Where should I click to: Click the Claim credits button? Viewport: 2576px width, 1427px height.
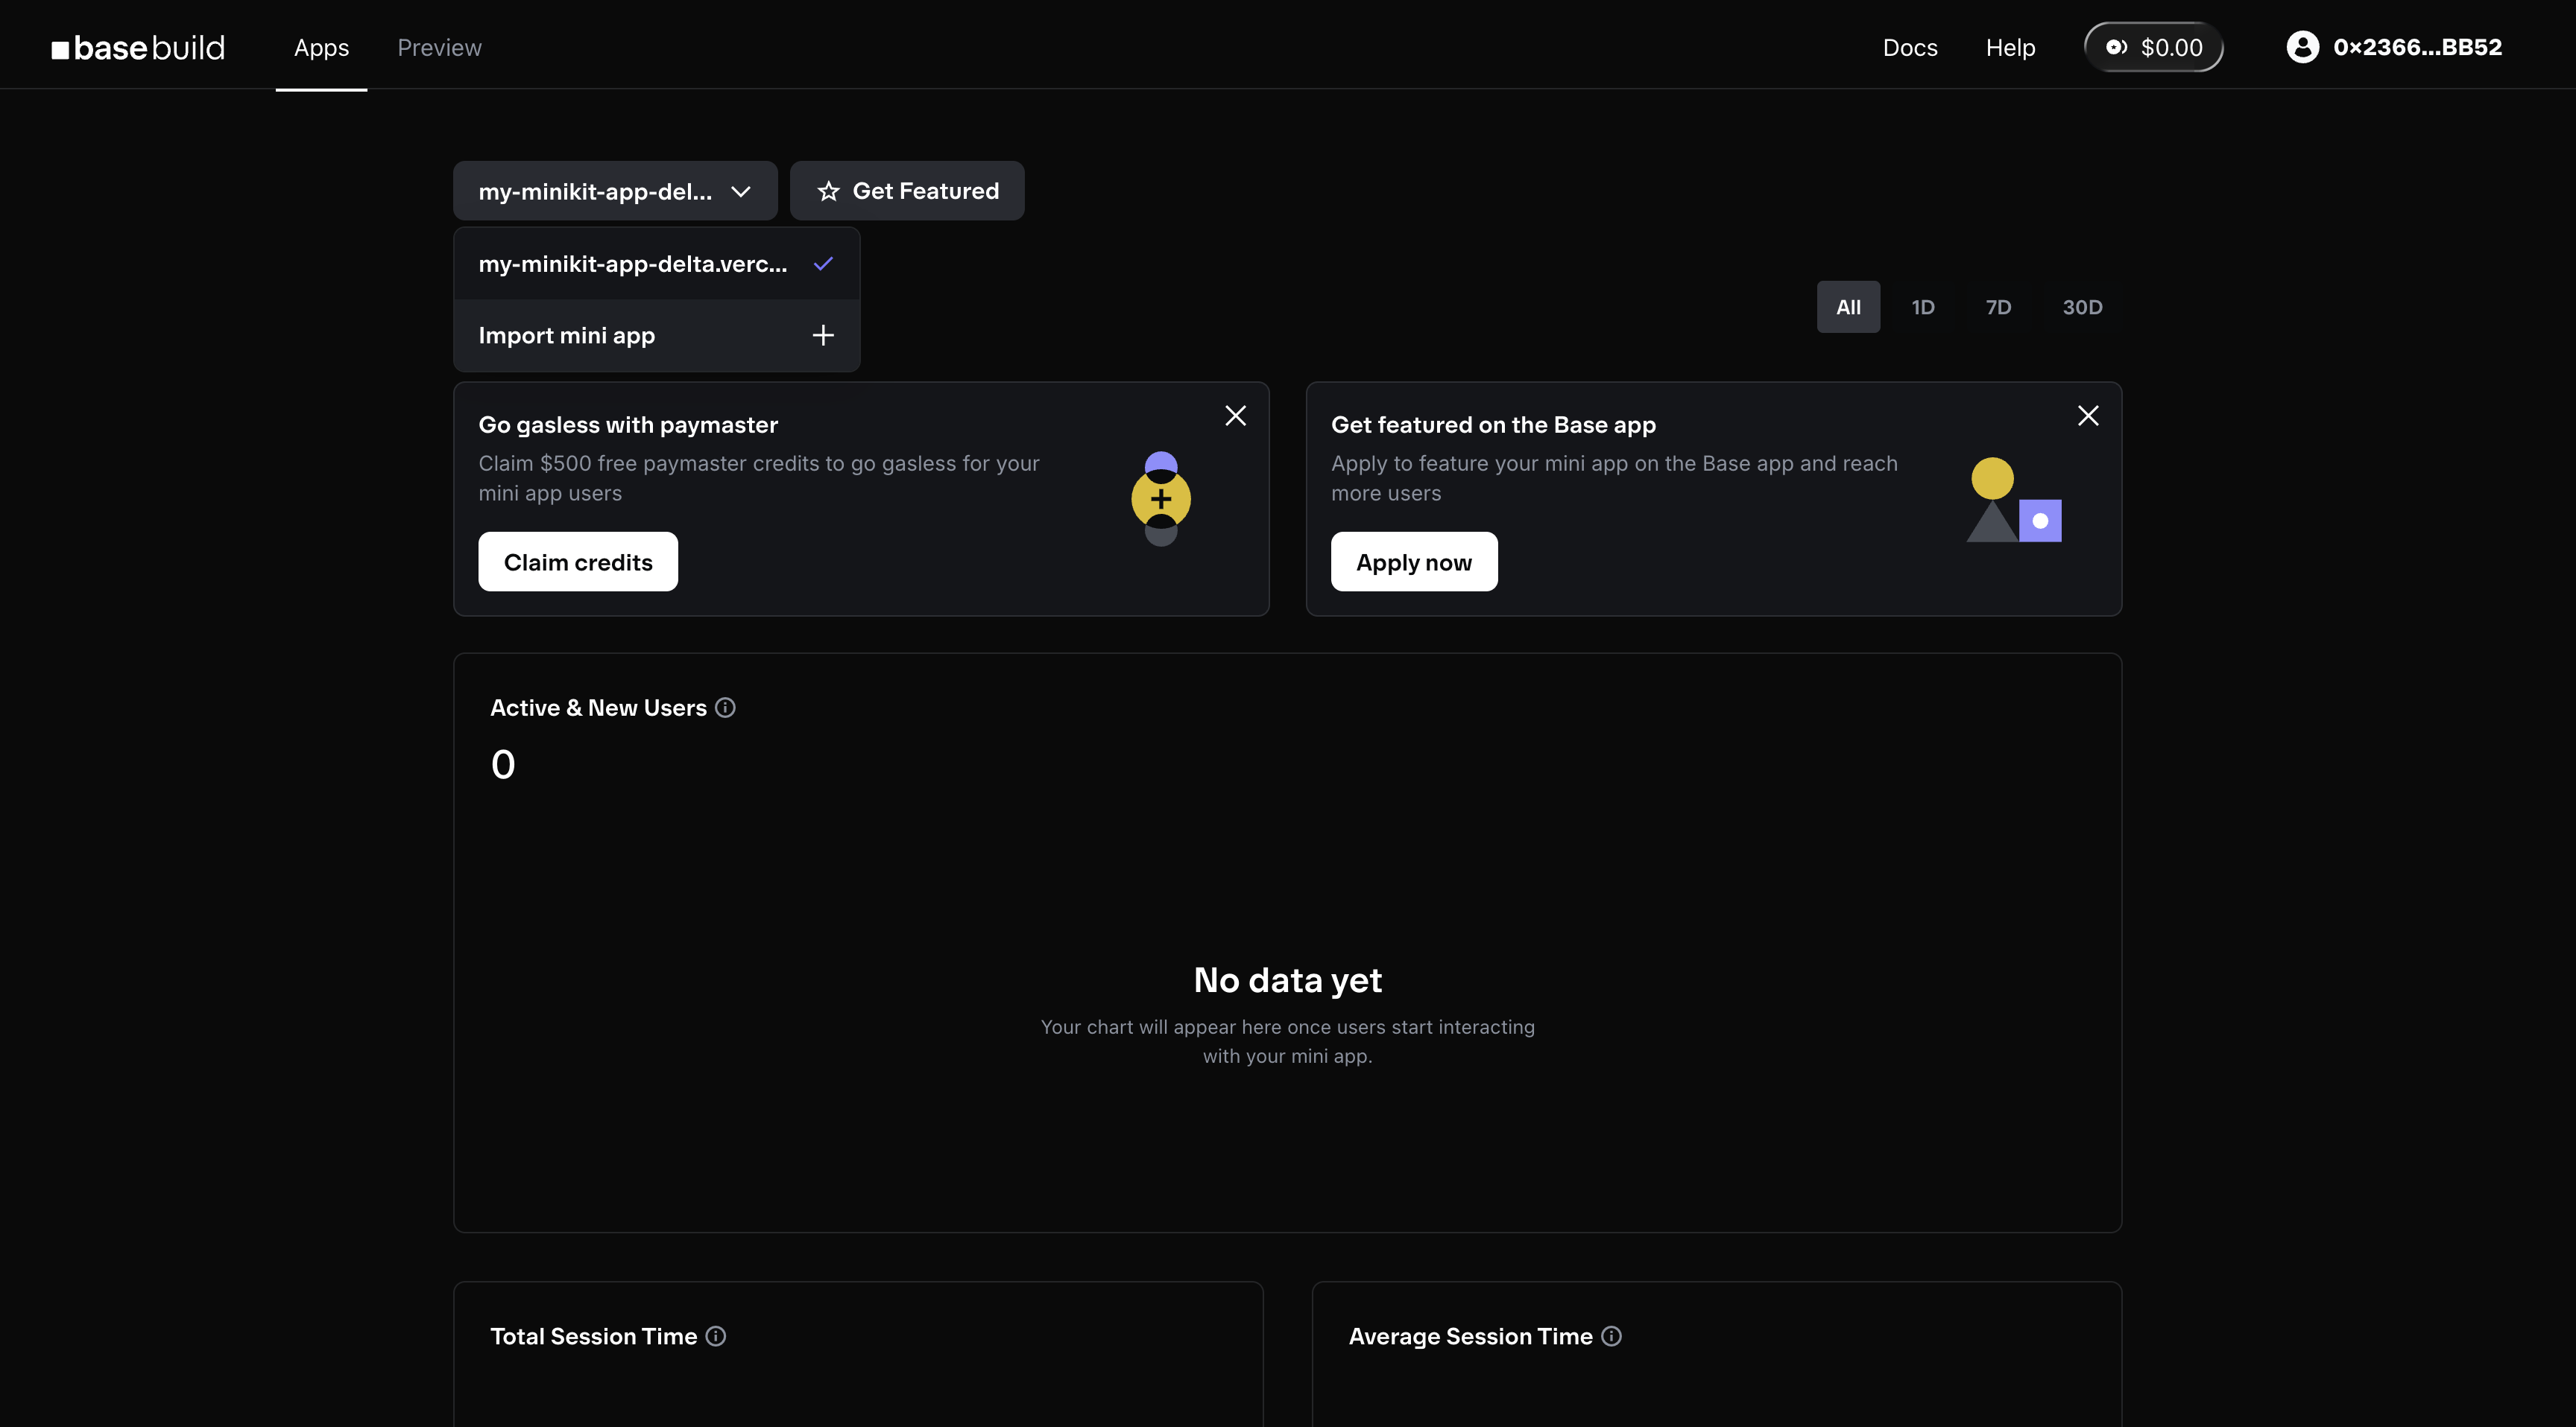point(578,562)
